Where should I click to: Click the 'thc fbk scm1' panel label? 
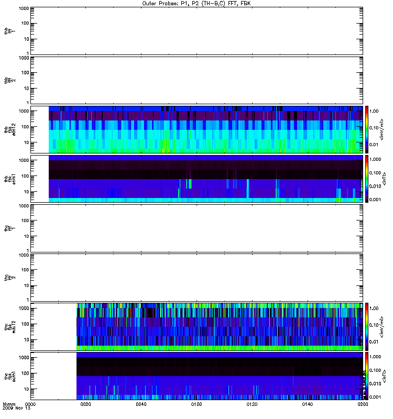tap(9, 376)
